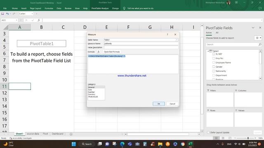
Task: Switch to Normal view in status bar
Action: 216,138
